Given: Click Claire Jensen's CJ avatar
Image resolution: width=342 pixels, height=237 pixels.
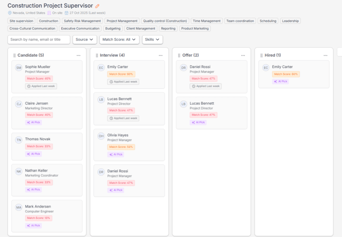Looking at the screenshot, I should [x=19, y=104].
